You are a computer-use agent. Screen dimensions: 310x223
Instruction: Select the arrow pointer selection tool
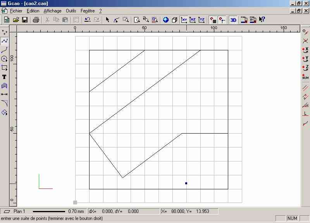click(107, 20)
